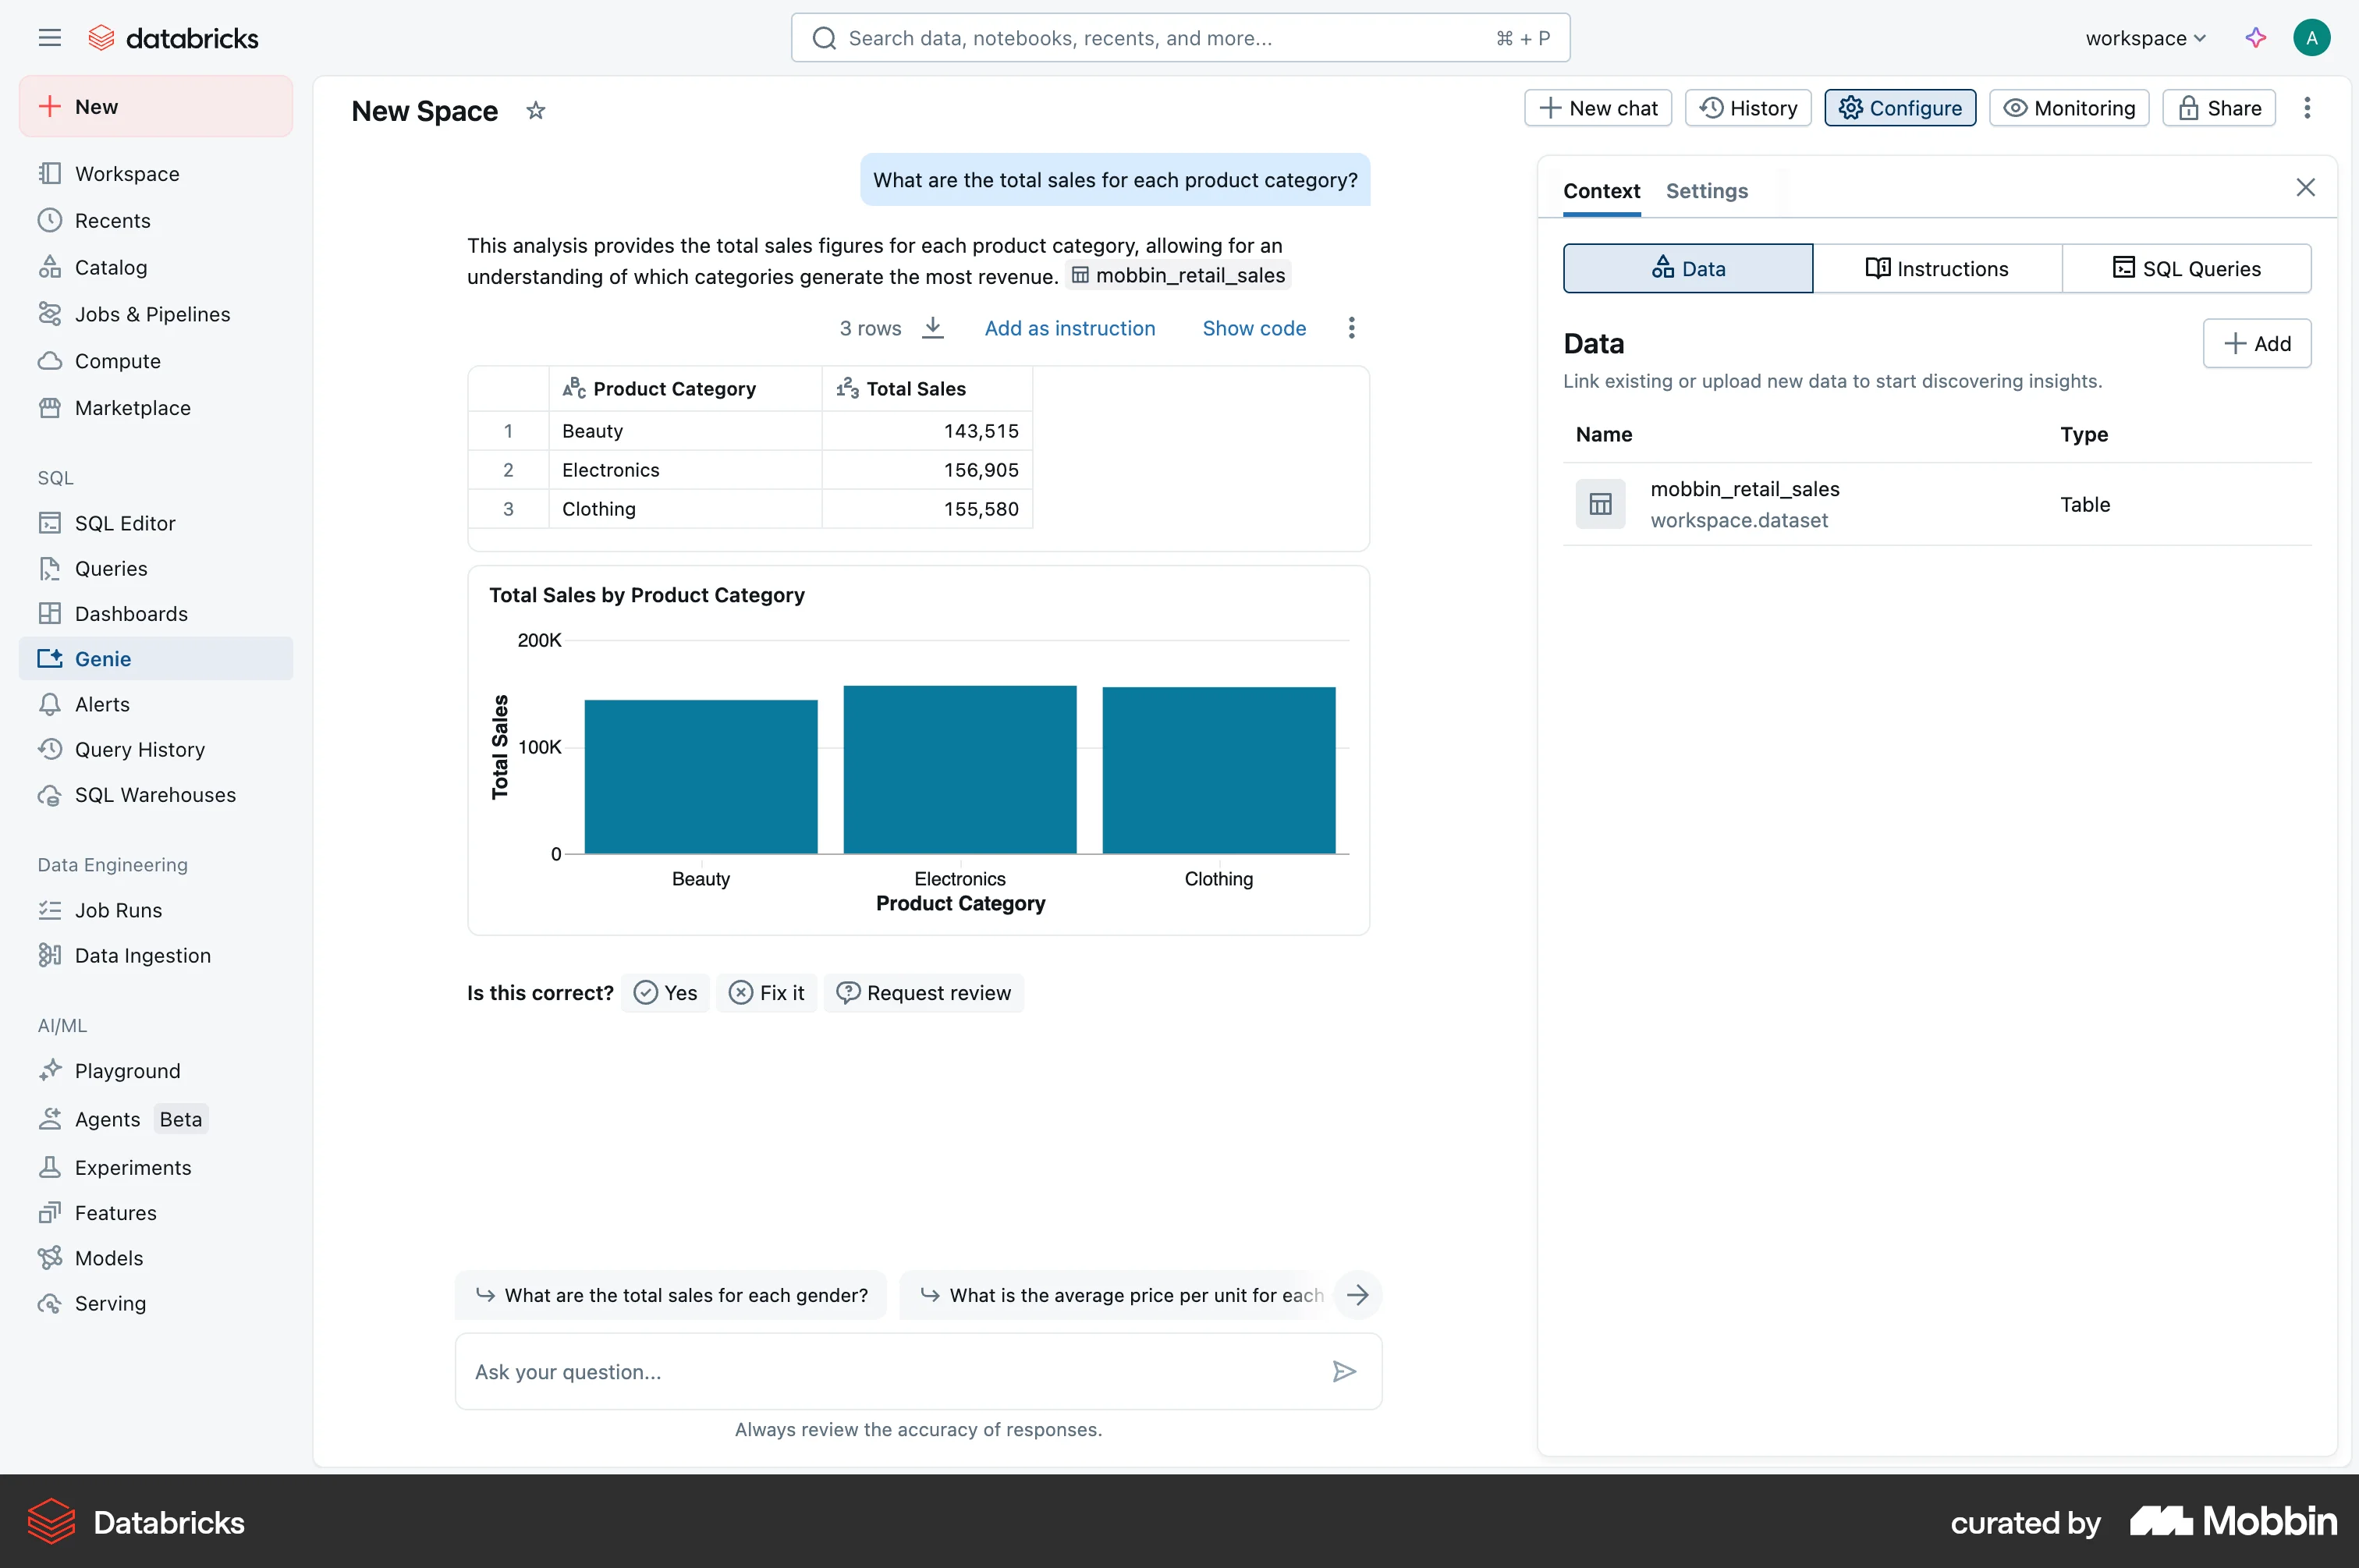
Task: Open the Databricks Assistant sparkle icon
Action: coord(2255,38)
